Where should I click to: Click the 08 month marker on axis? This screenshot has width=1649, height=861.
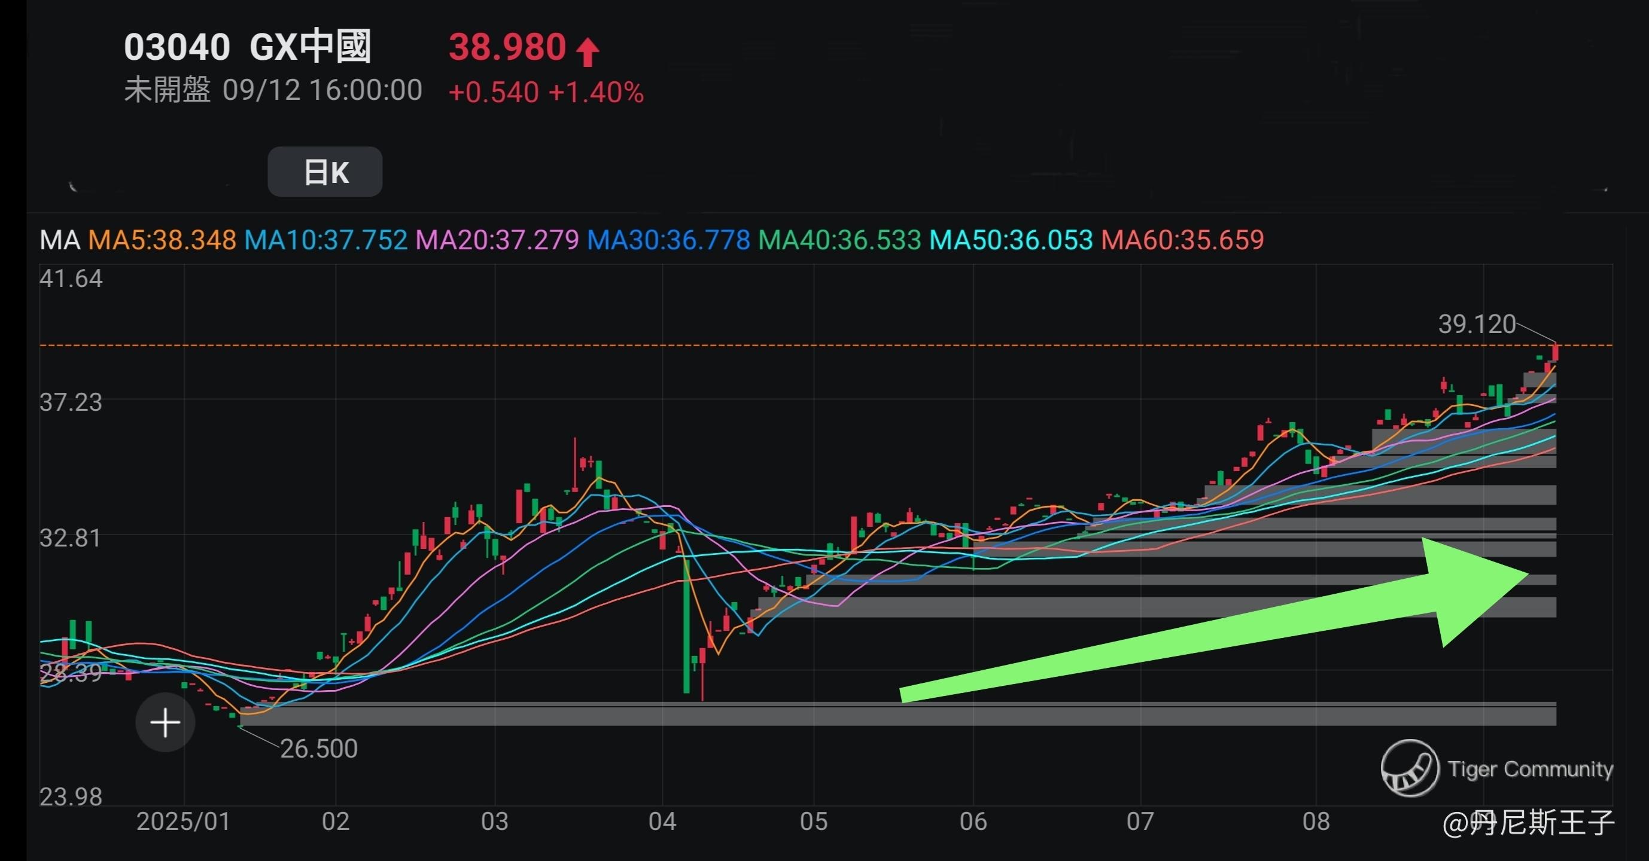tap(1316, 822)
